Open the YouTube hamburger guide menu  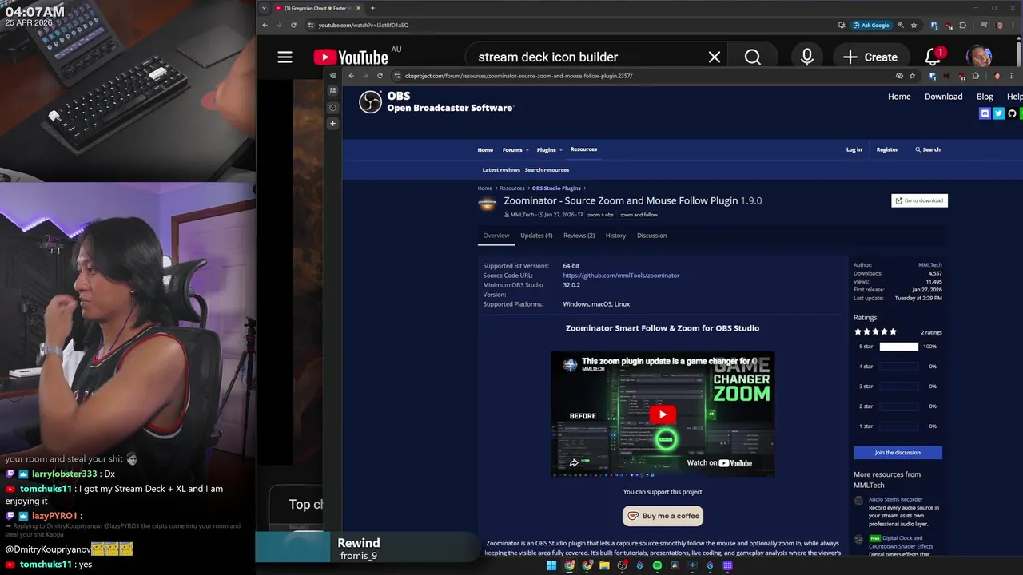pos(285,57)
